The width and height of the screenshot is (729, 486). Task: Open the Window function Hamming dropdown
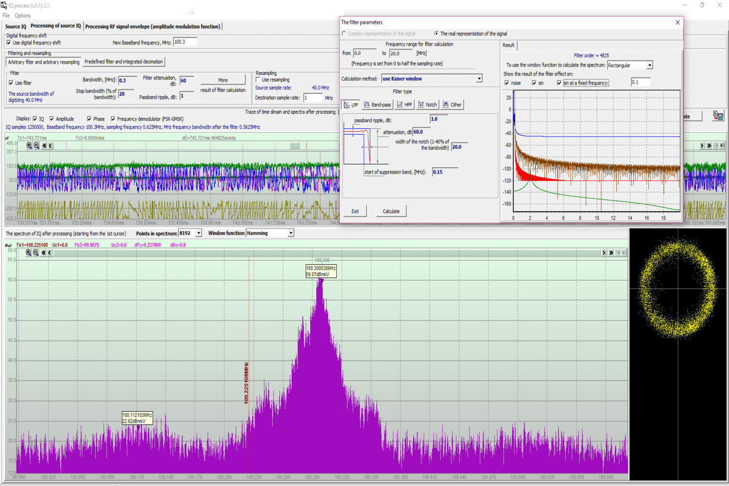[291, 233]
